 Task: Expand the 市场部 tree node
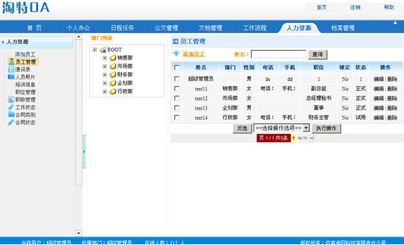tap(105, 66)
